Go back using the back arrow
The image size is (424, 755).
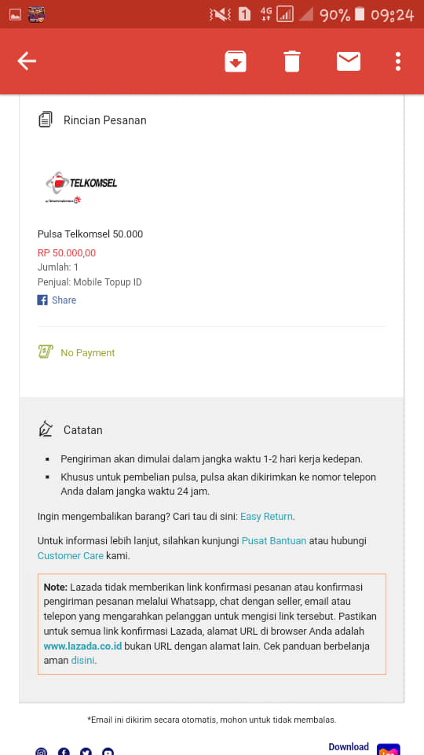coord(27,61)
